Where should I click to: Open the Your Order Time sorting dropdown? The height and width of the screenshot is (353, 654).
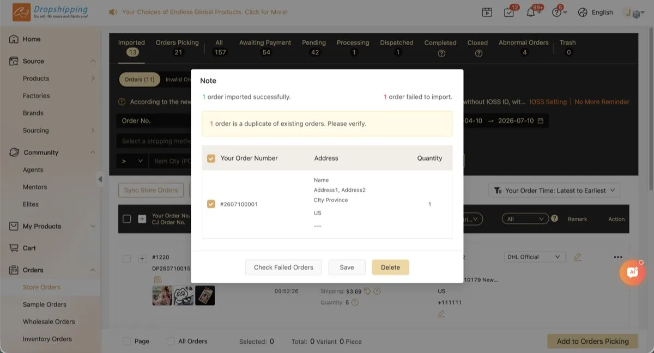[x=554, y=191]
